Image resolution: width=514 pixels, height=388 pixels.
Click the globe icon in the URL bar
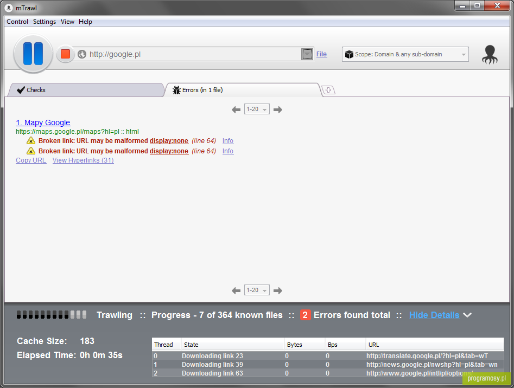tap(82, 54)
